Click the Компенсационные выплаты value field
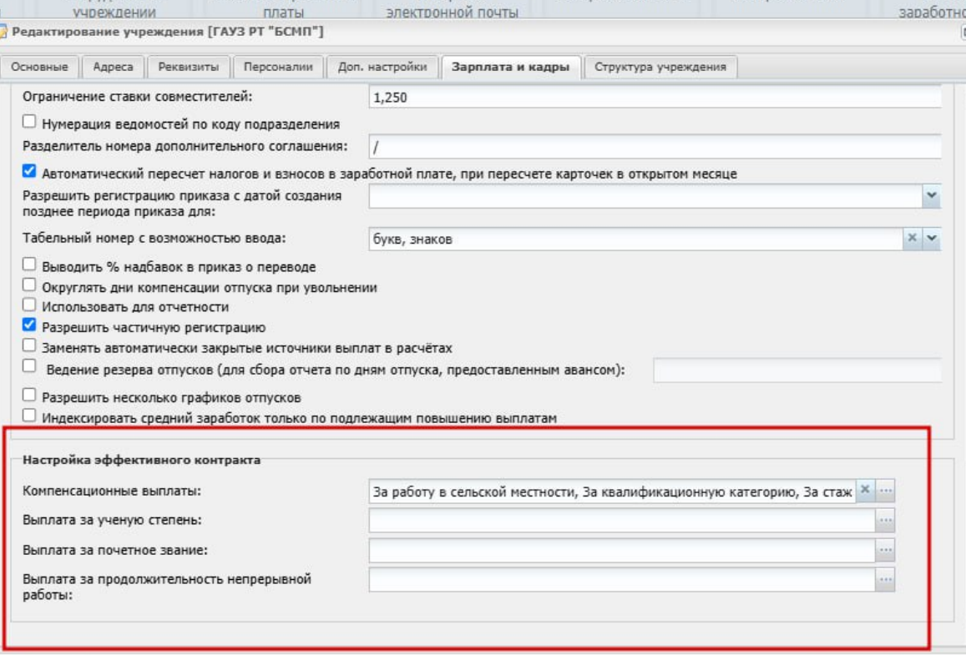Image resolution: width=966 pixels, height=655 pixels. pos(612,491)
